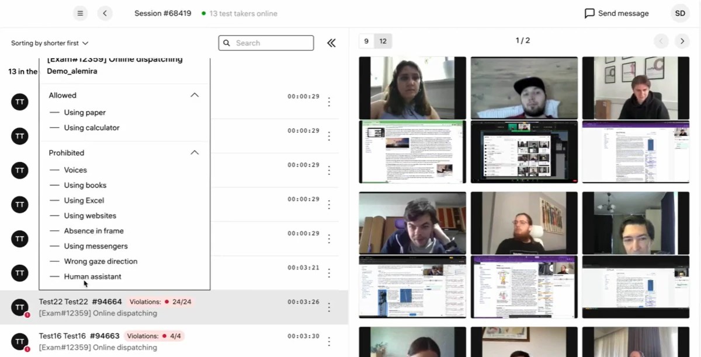Open the hamburger menu at top left
Screen dimensions: 701x357
click(x=80, y=13)
